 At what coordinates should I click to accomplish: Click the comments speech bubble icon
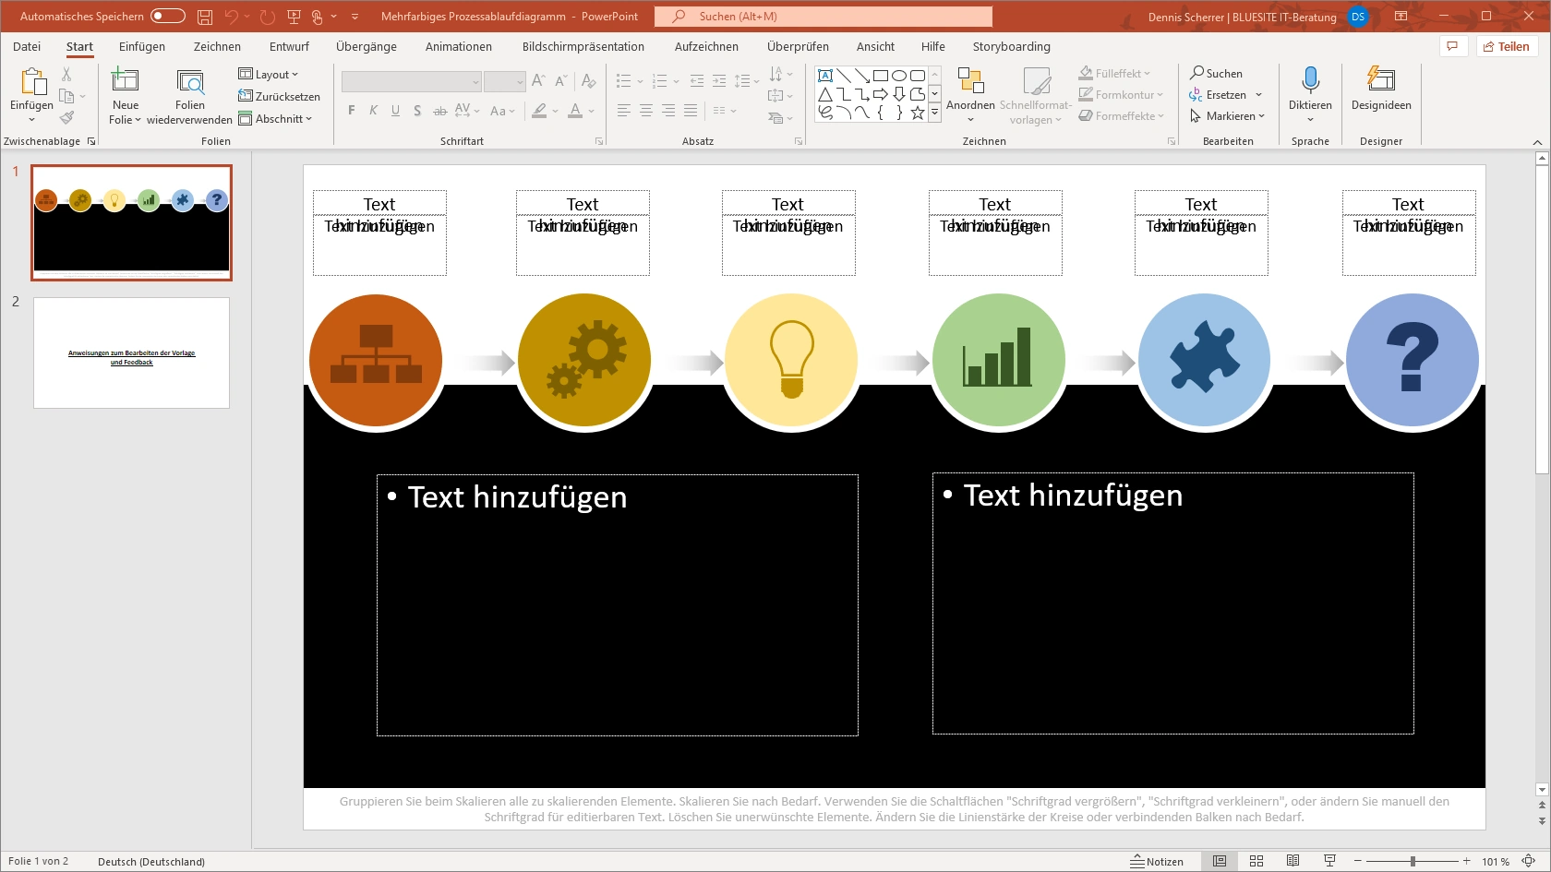(x=1452, y=46)
